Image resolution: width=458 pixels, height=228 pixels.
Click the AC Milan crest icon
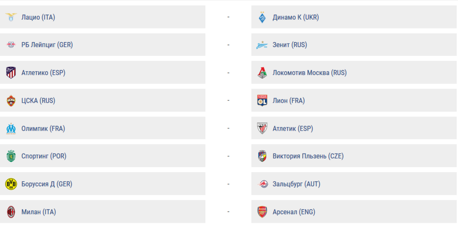pos(11,212)
